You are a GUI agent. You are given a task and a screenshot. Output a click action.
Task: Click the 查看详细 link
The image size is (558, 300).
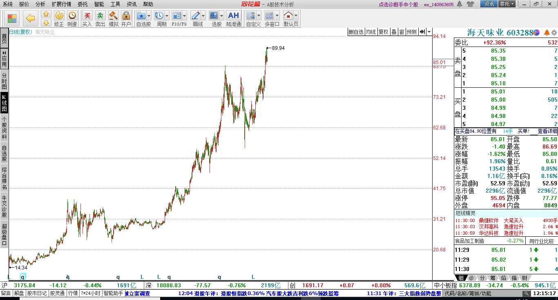(547, 131)
